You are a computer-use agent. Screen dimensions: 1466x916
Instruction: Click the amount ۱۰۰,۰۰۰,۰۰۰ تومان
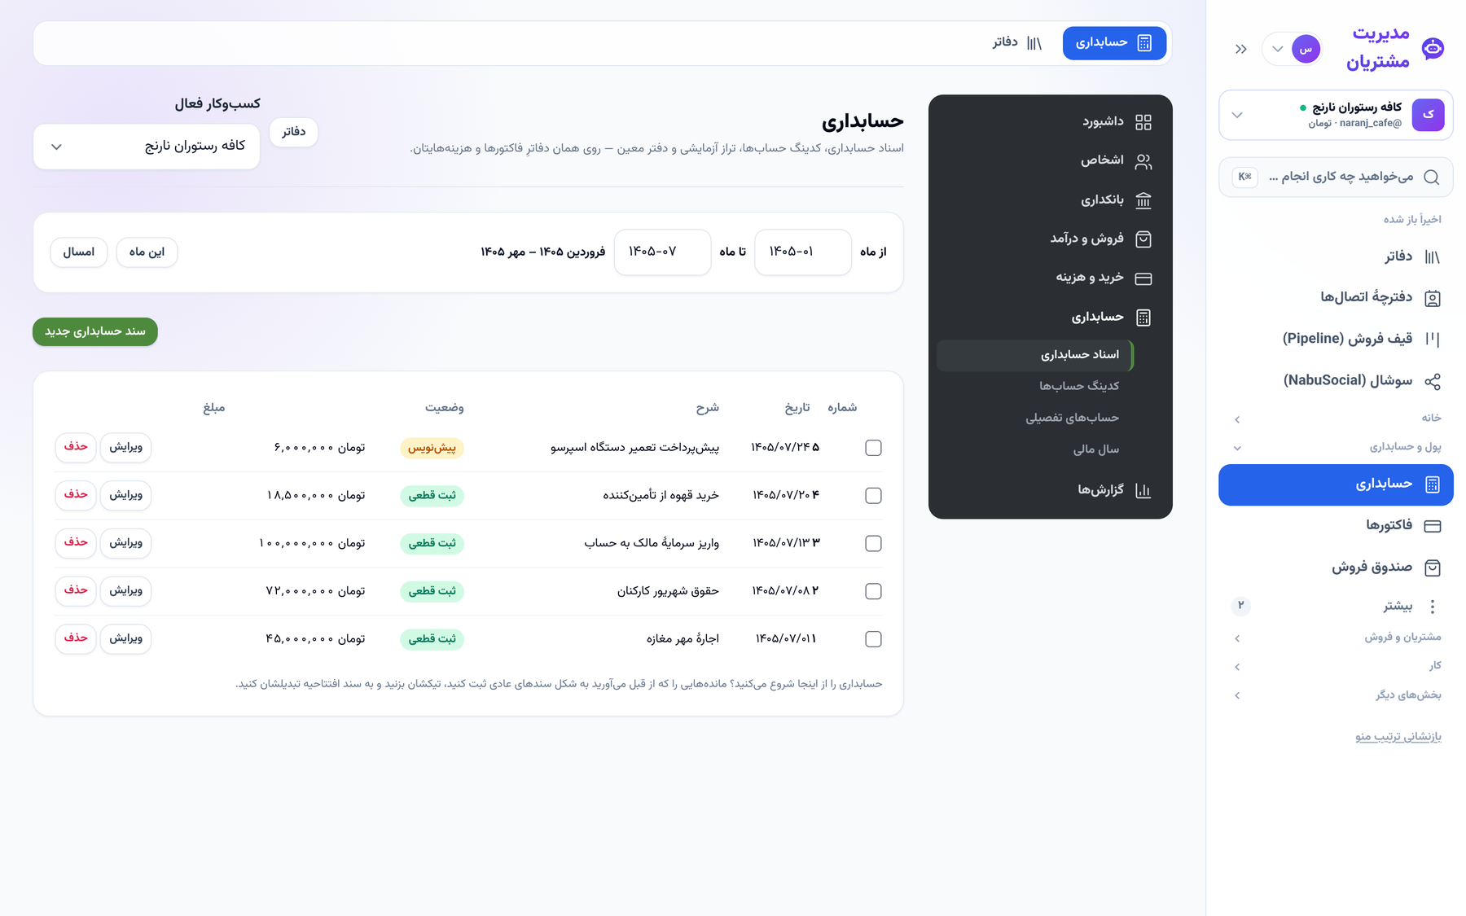pyautogui.click(x=312, y=543)
